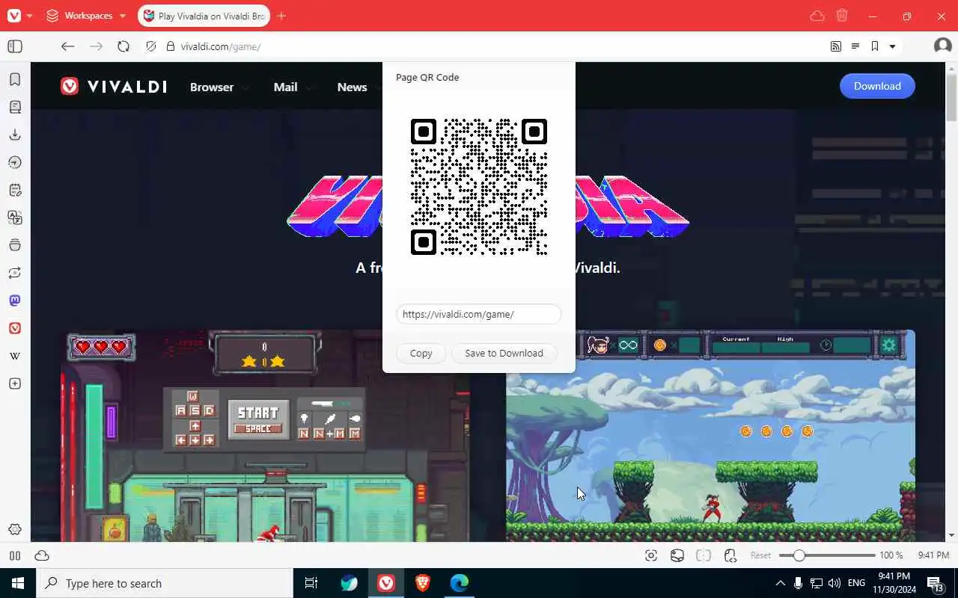
Task: Open the closed tabs trash icon
Action: pyautogui.click(x=842, y=16)
